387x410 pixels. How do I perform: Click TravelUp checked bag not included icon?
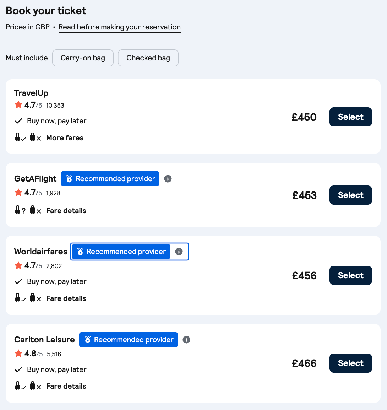[36, 137]
